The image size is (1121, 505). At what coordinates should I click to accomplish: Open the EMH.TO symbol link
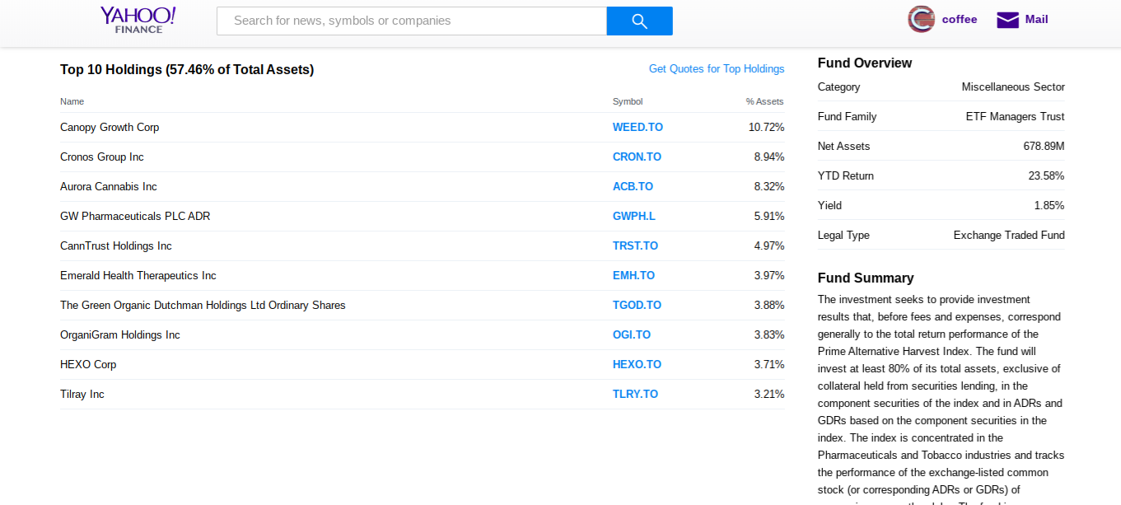pyautogui.click(x=633, y=276)
